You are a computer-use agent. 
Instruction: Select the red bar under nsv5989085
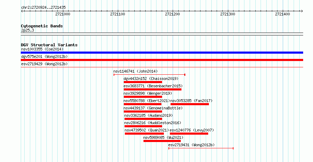(162, 141)
